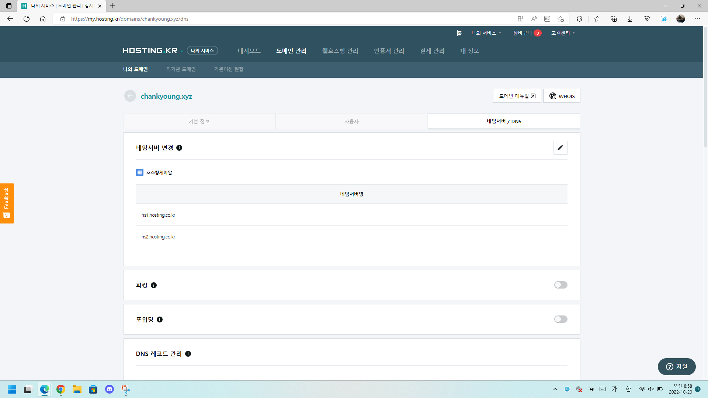Switch to the 사용자 tab

point(351,121)
